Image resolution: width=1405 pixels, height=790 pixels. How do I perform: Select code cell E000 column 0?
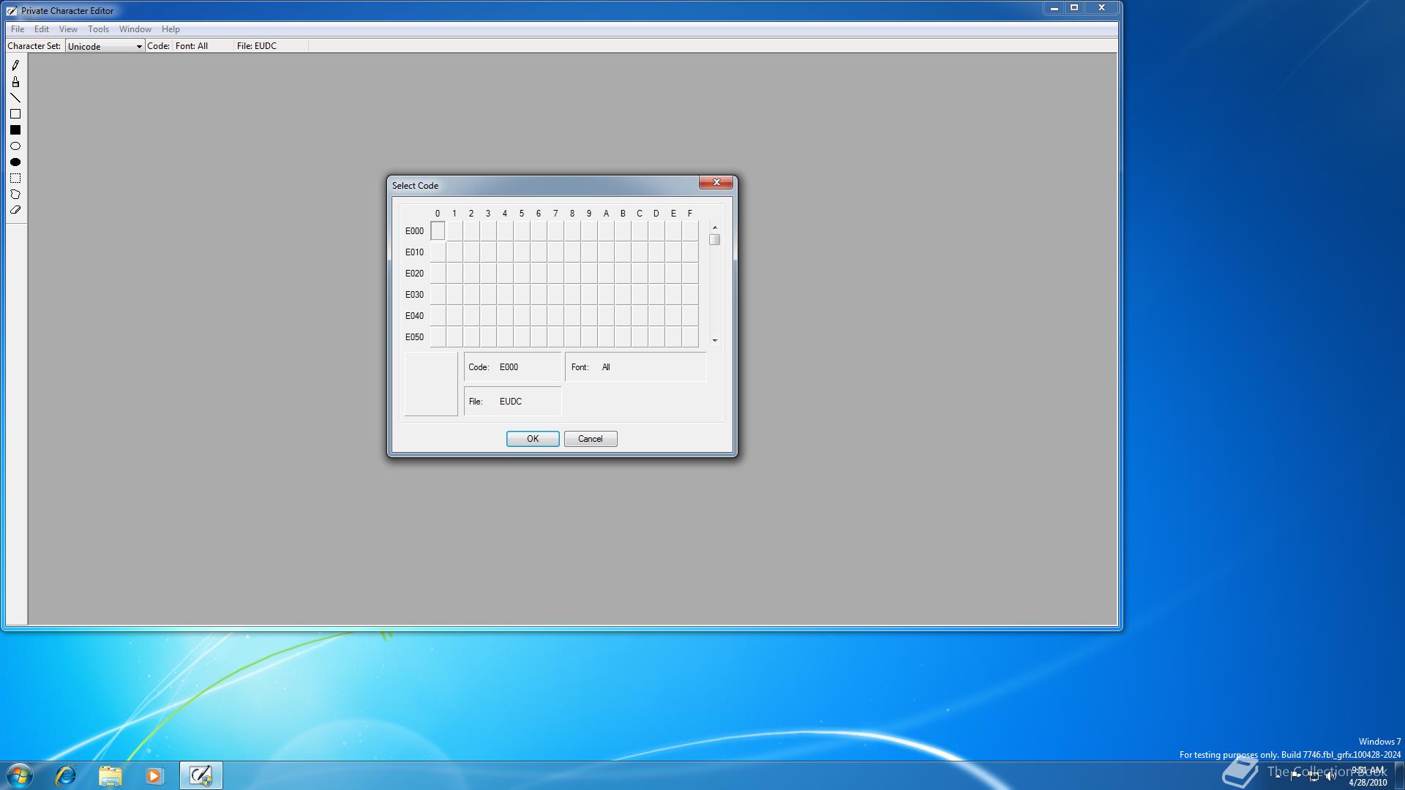[438, 231]
